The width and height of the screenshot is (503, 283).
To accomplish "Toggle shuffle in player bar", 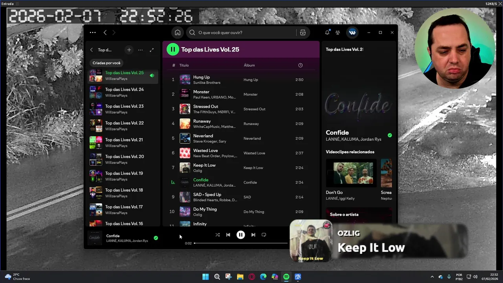I will click(x=217, y=235).
